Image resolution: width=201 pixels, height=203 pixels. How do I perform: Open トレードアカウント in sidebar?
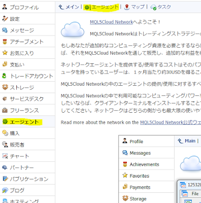click(27, 76)
